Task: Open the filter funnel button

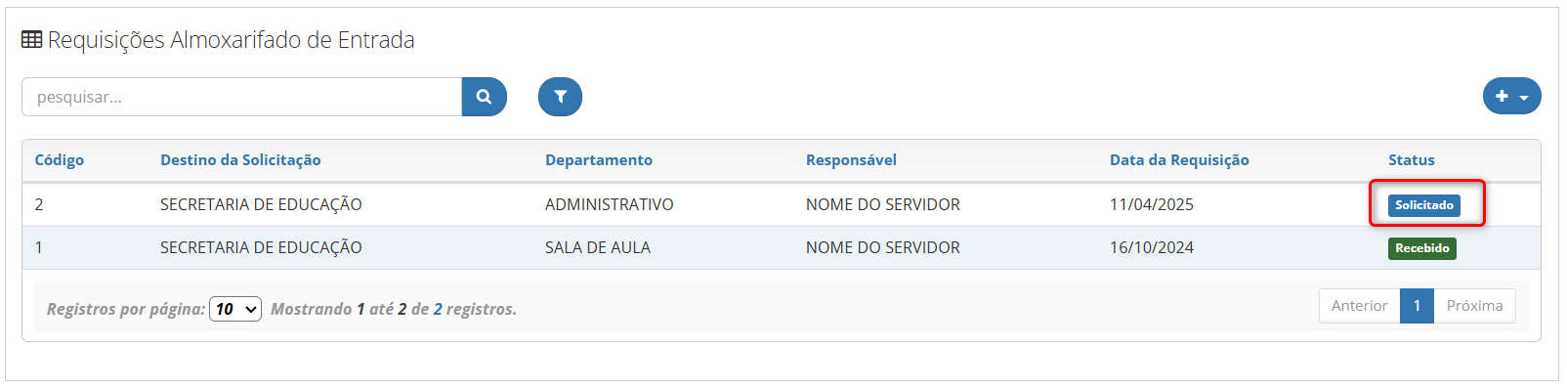Action: coord(560,97)
